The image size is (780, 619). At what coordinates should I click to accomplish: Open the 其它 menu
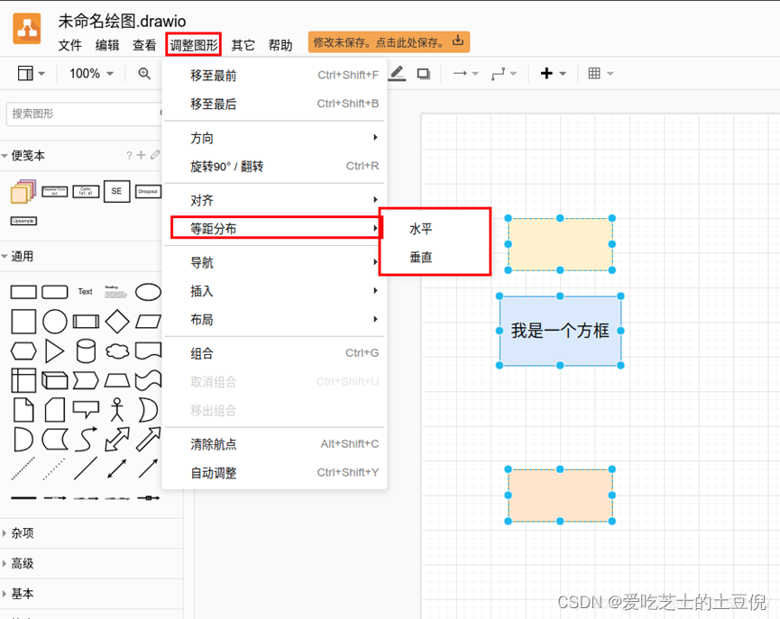coord(243,45)
